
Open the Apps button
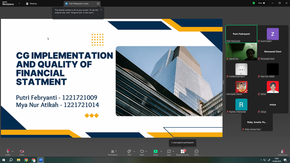[x=169, y=152]
